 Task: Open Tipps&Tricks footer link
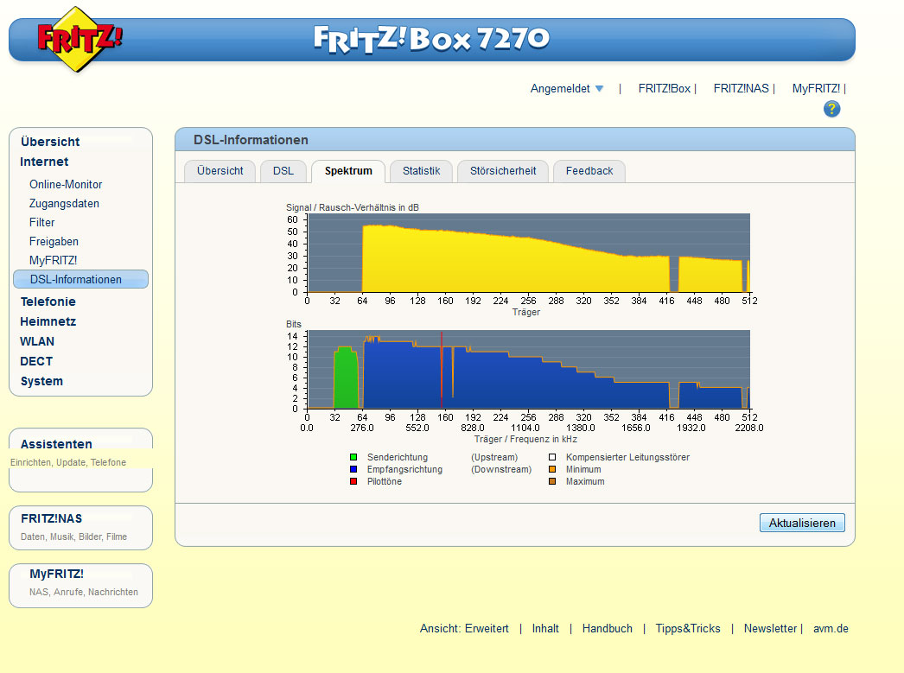(x=688, y=629)
